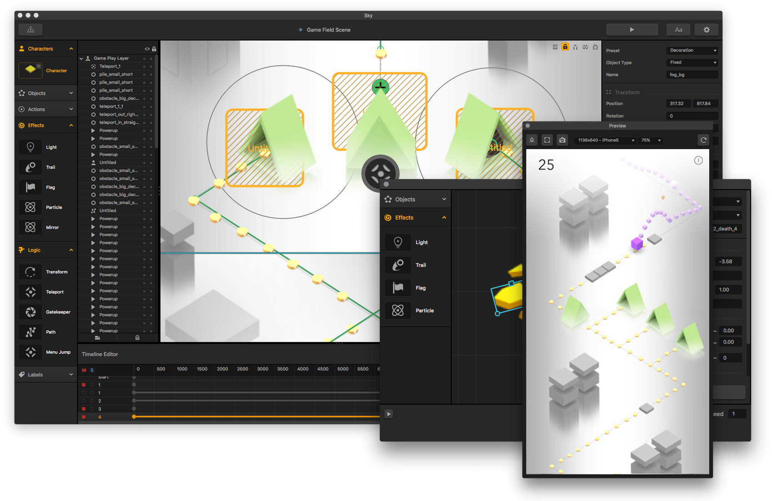The image size is (772, 501).
Task: Open the settings gear in top toolbar
Action: tap(706, 30)
